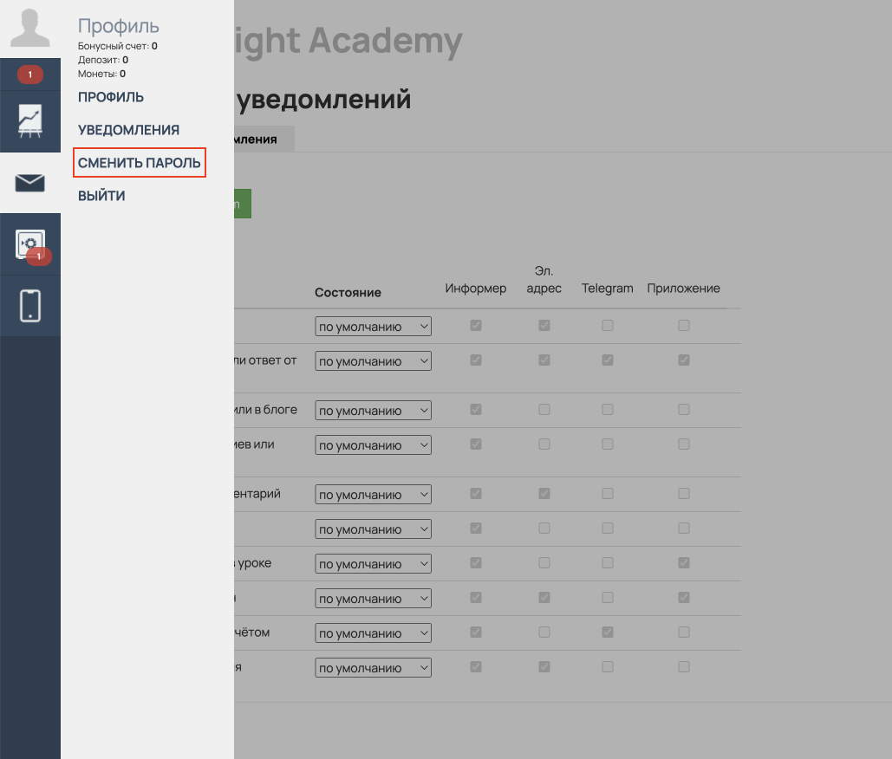Viewport: 892px width, 759px height.
Task: Open УВЕДОМЛЕНИЯ menu item
Action: [128, 130]
